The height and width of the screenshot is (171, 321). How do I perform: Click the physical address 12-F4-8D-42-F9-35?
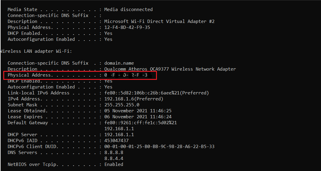tap(127, 27)
